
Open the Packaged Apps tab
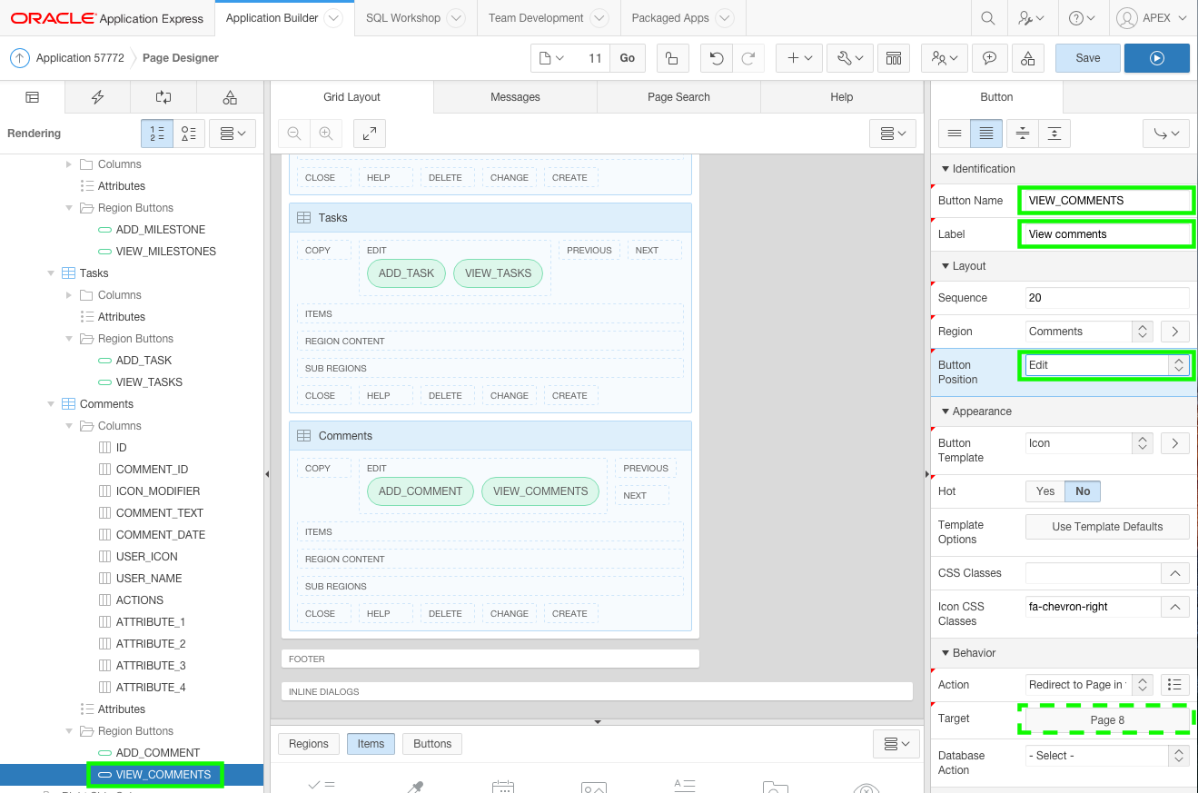point(670,18)
